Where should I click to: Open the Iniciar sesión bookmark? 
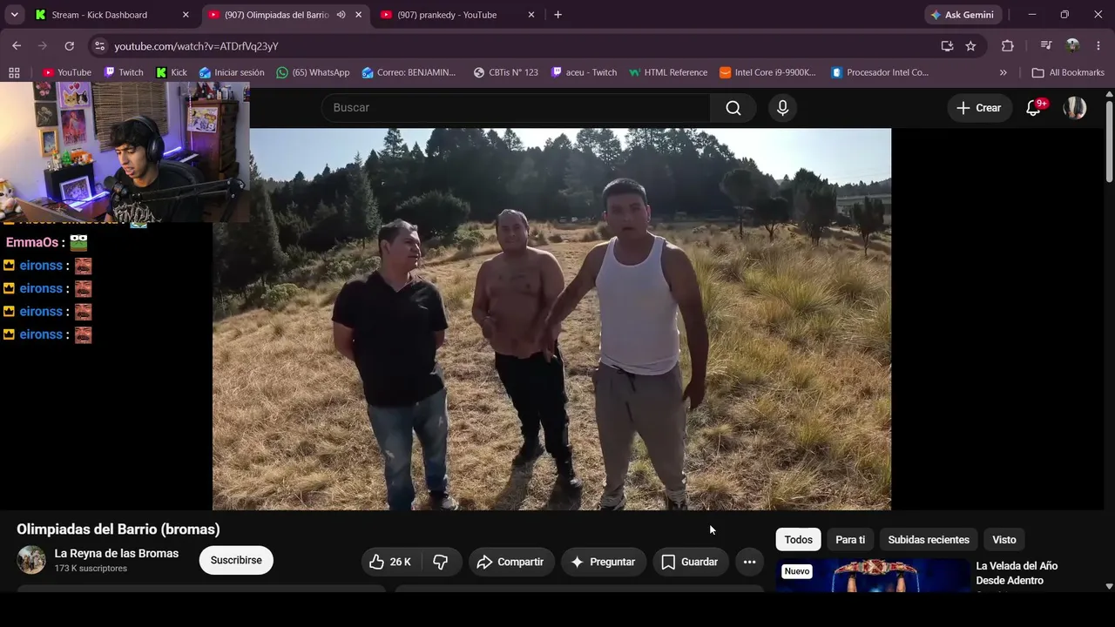232,72
